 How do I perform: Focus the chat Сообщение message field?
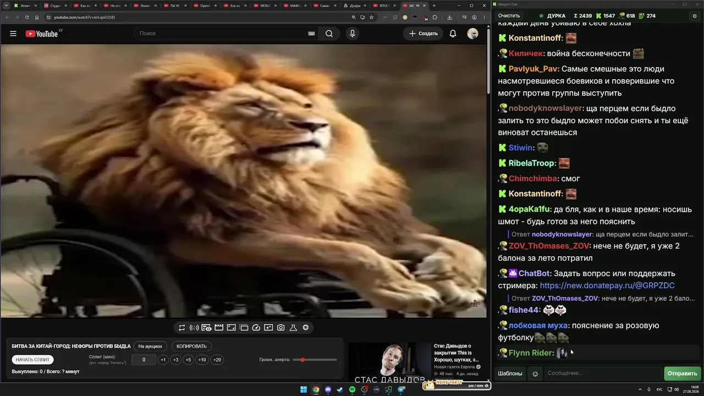[602, 374]
